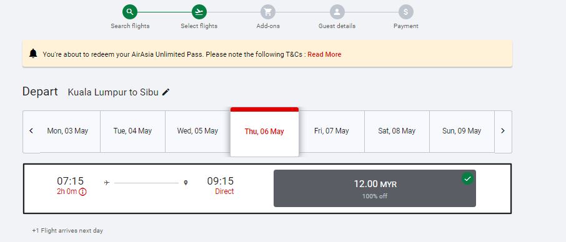
Task: Click the notification bell icon in banner
Action: [x=33, y=54]
